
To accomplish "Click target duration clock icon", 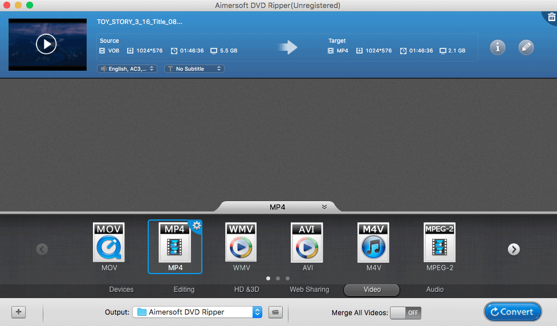I will pyautogui.click(x=403, y=51).
